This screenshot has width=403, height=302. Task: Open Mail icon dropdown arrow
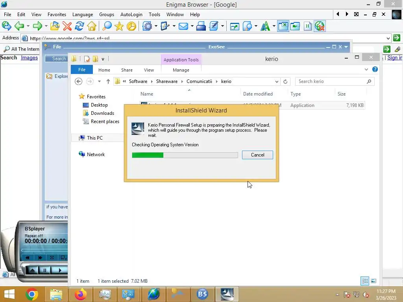tap(192, 26)
